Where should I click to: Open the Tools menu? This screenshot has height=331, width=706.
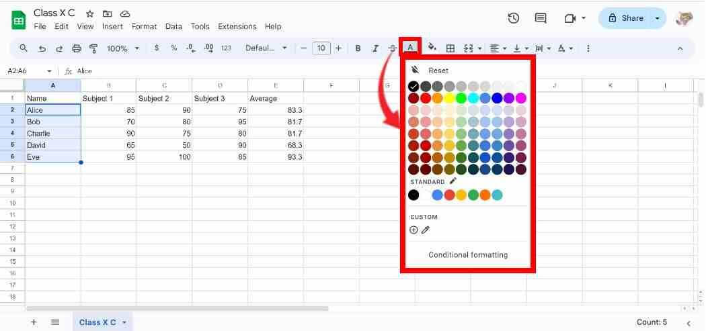click(x=200, y=27)
